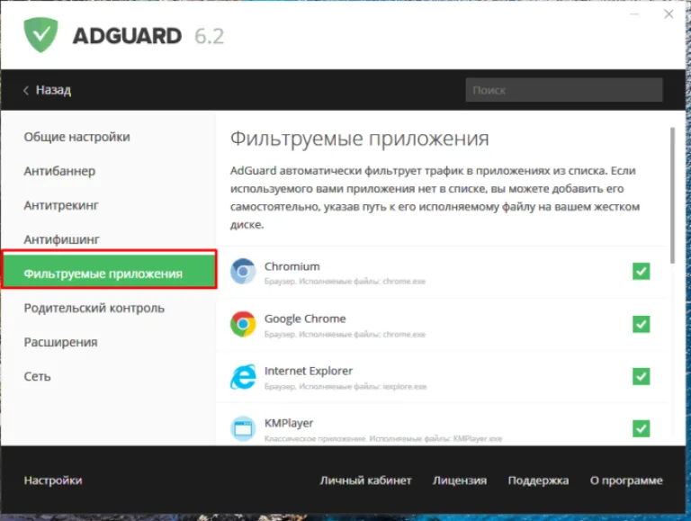Click the KMPlayer entry name
This screenshot has height=521, width=691.
tap(289, 424)
